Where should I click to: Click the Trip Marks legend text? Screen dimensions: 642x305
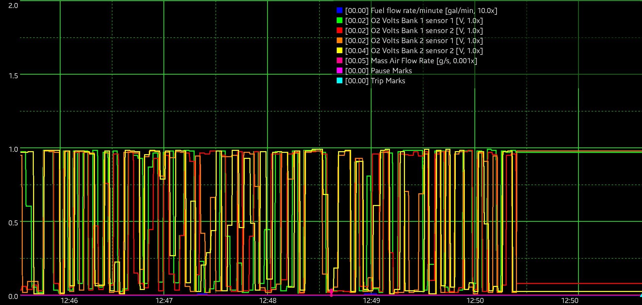click(388, 81)
